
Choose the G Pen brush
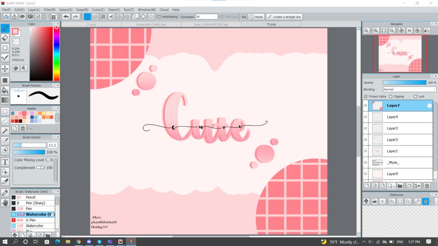pos(33,220)
